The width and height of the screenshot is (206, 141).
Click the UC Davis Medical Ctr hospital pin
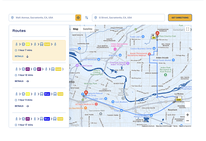tap(96, 104)
